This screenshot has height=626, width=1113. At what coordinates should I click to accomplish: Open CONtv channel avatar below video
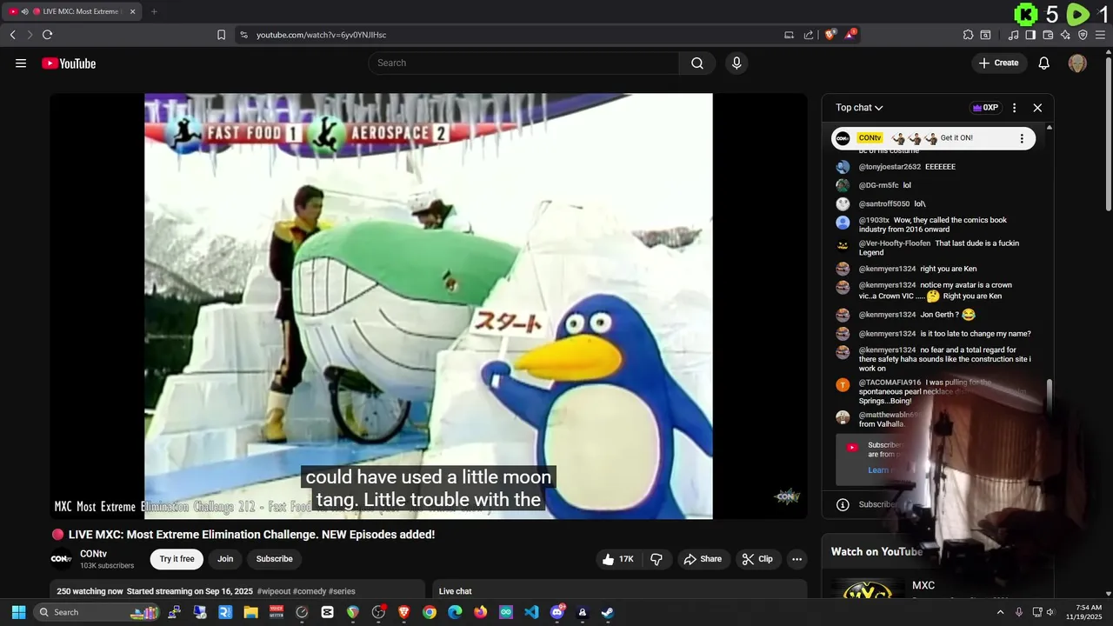point(61,559)
